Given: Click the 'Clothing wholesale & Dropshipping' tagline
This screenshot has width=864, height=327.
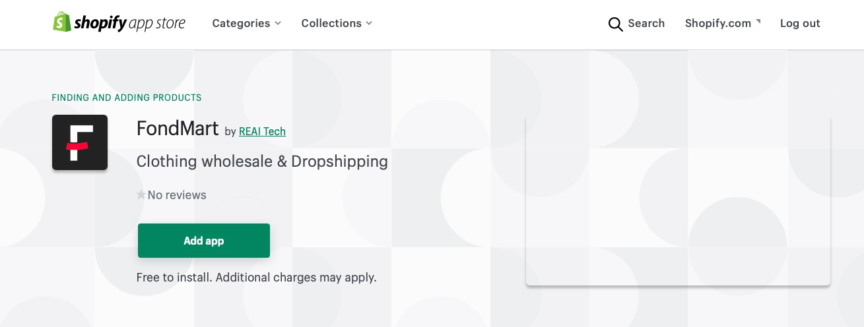Looking at the screenshot, I should (x=261, y=162).
